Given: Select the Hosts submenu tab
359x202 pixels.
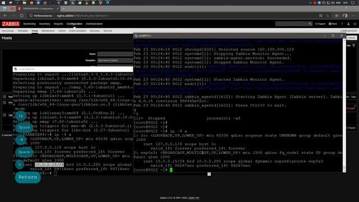Looking at the screenshot, I should (x=35, y=31).
